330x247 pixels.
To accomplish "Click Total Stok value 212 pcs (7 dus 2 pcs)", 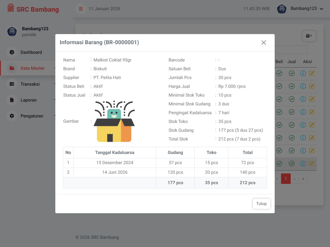I will [239, 139].
